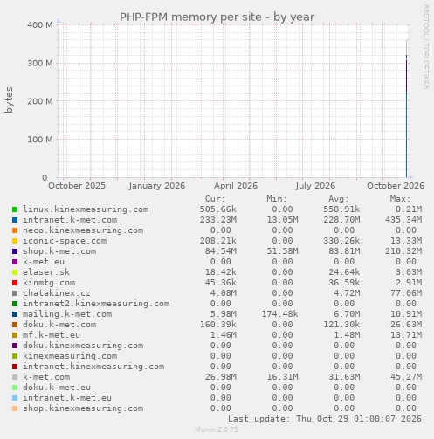Image resolution: width=434 pixels, height=439 pixels.
Task: Click the 300 M y-axis label
Action: pyautogui.click(x=40, y=63)
